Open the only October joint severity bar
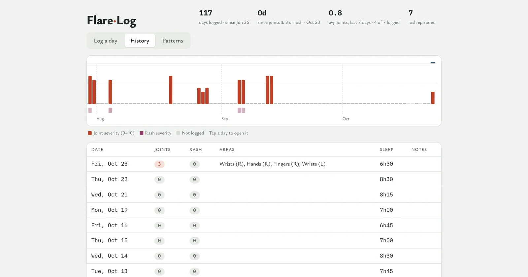Screen dimensions: 528x277 point(433,98)
